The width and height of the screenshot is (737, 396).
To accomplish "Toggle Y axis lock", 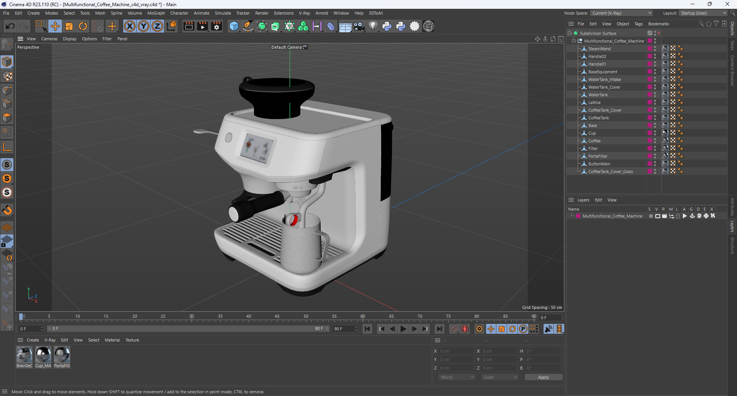I will pyautogui.click(x=144, y=26).
